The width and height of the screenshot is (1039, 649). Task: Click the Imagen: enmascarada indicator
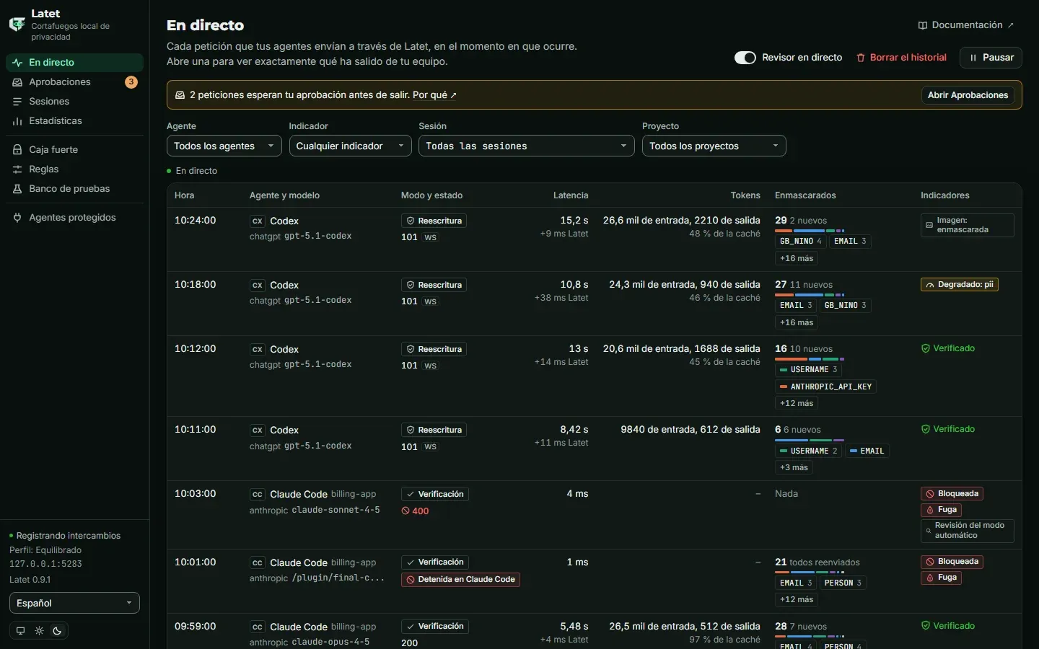pyautogui.click(x=967, y=225)
